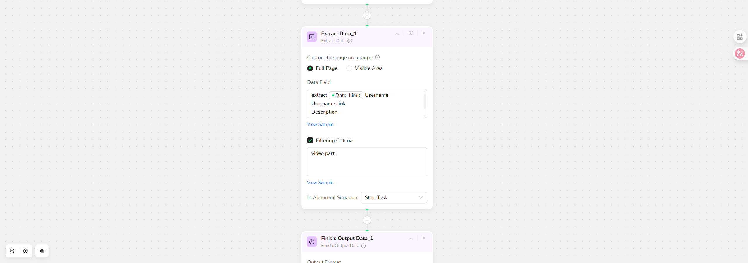The image size is (748, 263).
Task: Click the pink translate icon
Action: coord(740,54)
